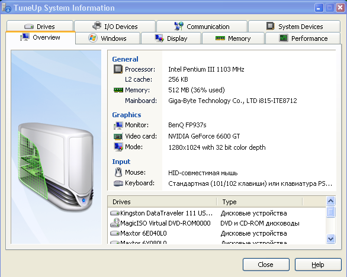347x277 pixels.
Task: Select the Kingston DataTraveler 111 row
Action: (217, 213)
